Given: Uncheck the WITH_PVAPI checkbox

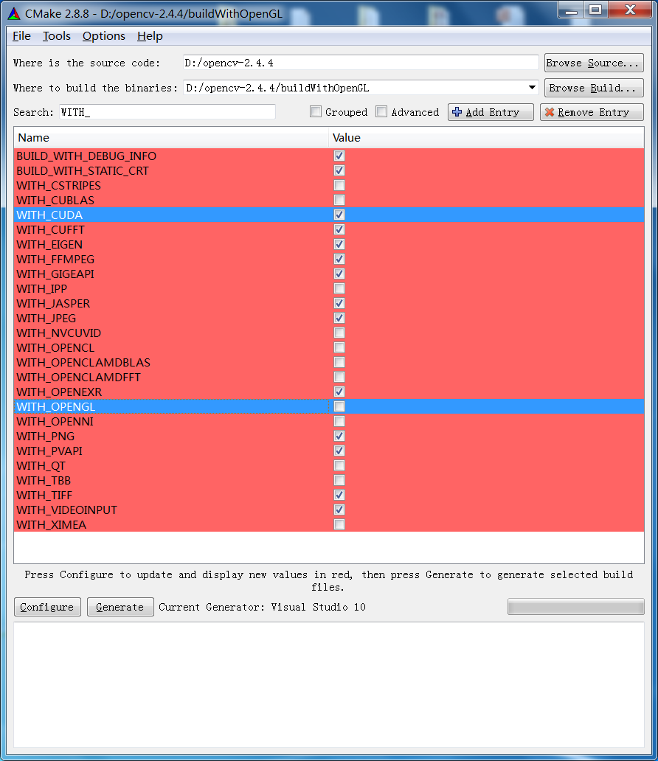Looking at the screenshot, I should (x=339, y=451).
